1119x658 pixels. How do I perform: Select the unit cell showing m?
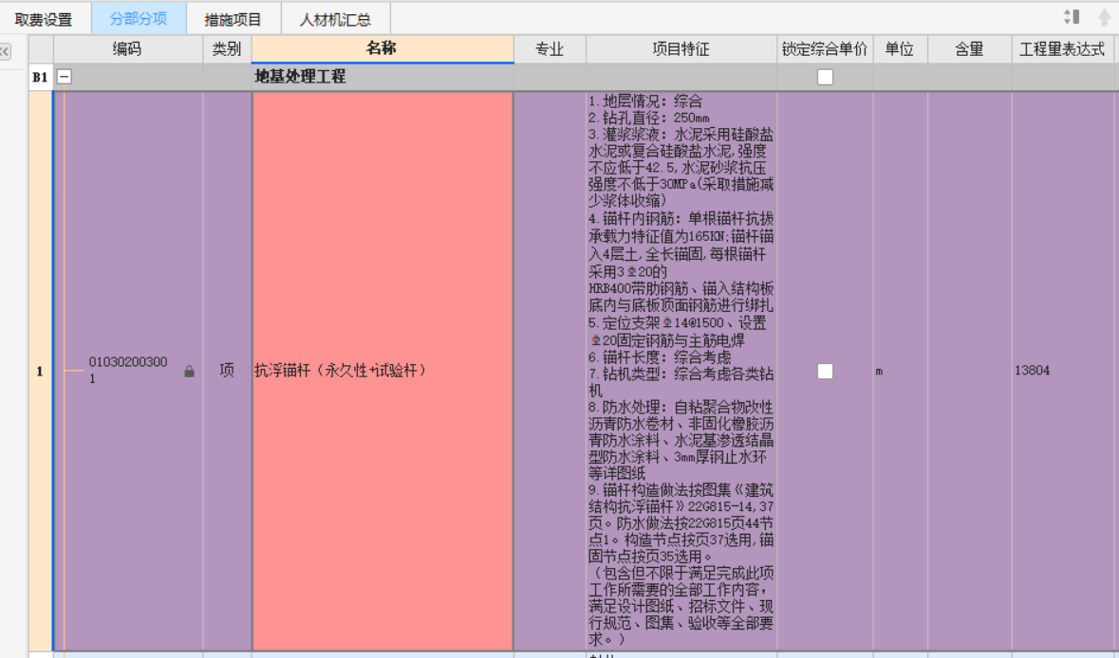tap(900, 371)
